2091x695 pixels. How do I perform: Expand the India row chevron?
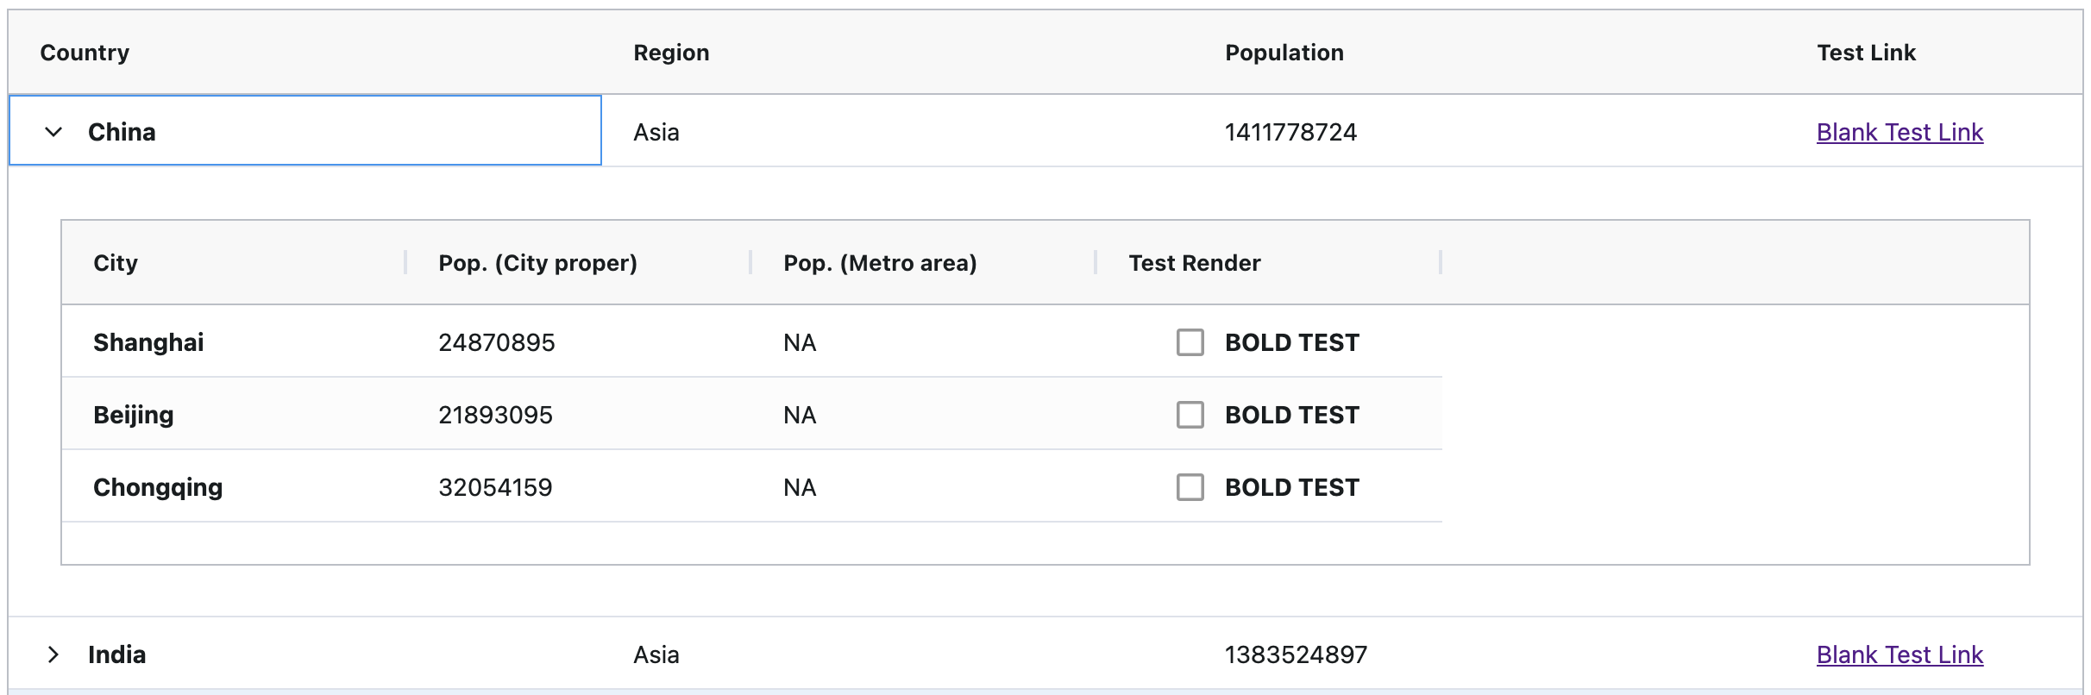53,654
